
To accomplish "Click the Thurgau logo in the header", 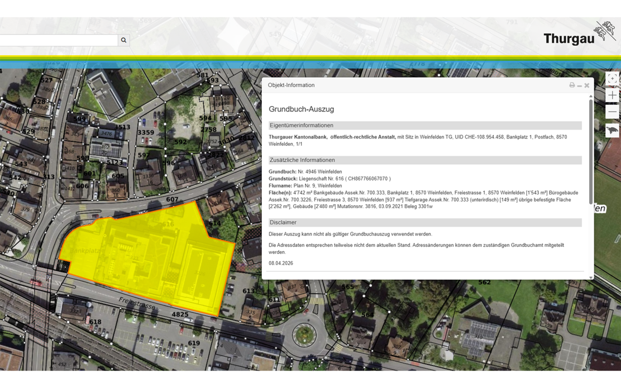I will click(x=580, y=33).
